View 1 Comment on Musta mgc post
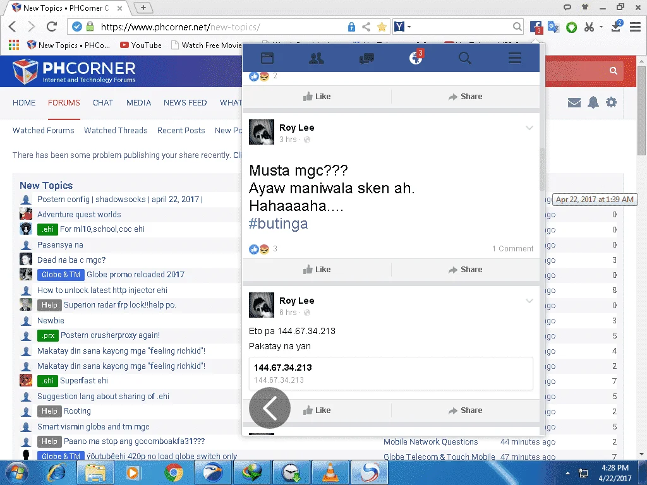 point(512,249)
